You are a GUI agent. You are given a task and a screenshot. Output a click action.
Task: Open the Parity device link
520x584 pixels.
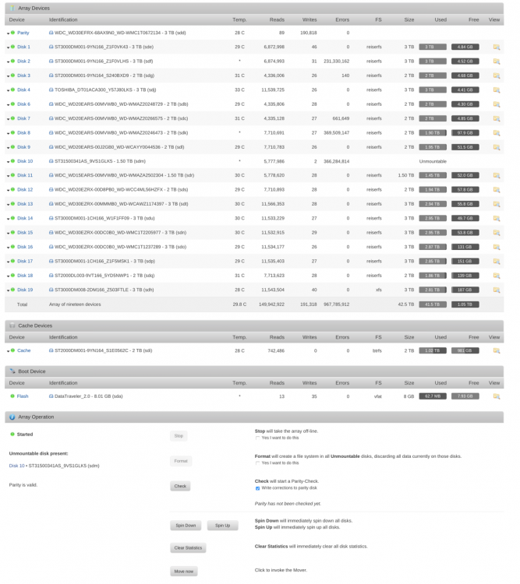(23, 33)
